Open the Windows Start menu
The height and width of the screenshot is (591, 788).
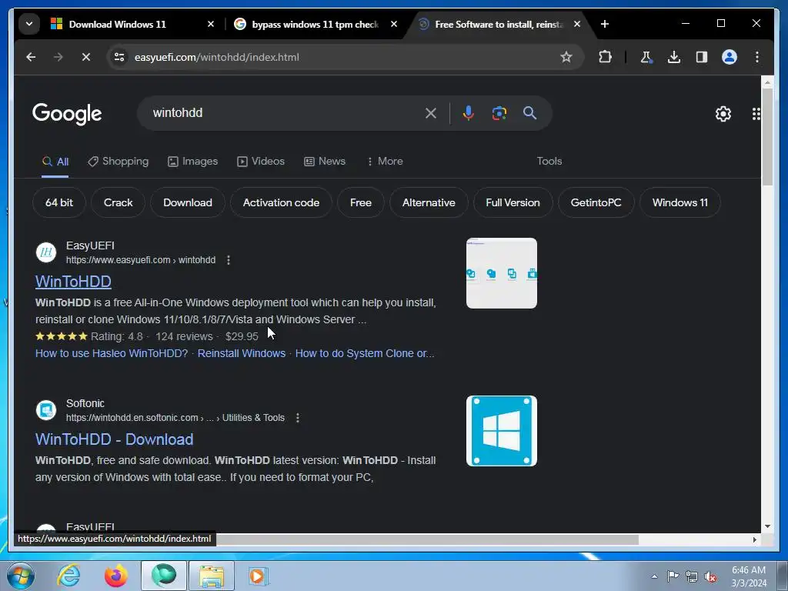click(x=20, y=576)
